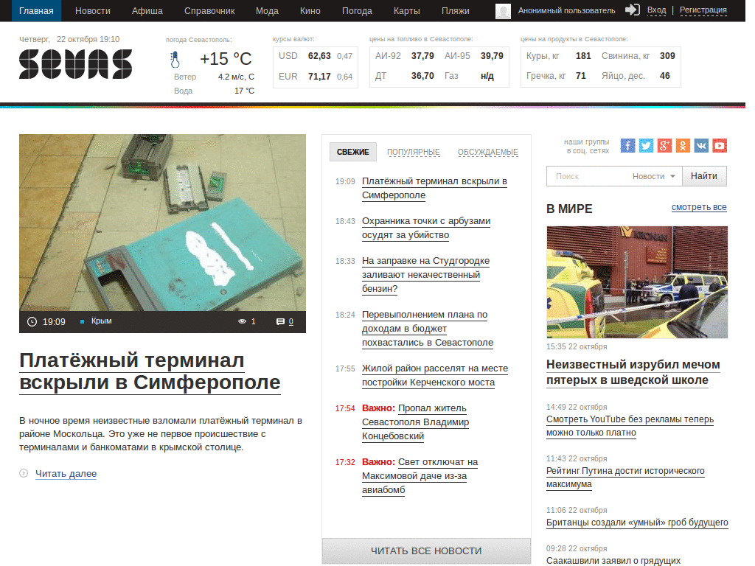This screenshot has width=755, height=566.
Task: Open the Афиша menu item
Action: point(147,10)
